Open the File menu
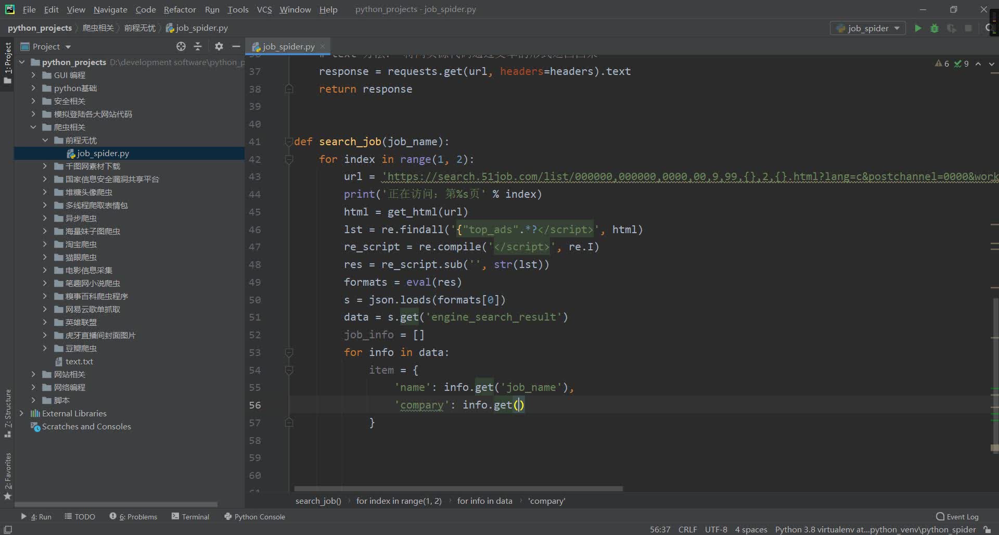Screen dimensions: 999x535 click(x=29, y=9)
